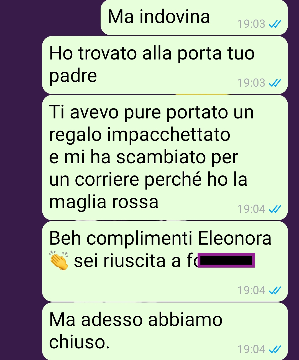Click the redacted black bar in message
The image size is (299, 360).
(x=226, y=260)
